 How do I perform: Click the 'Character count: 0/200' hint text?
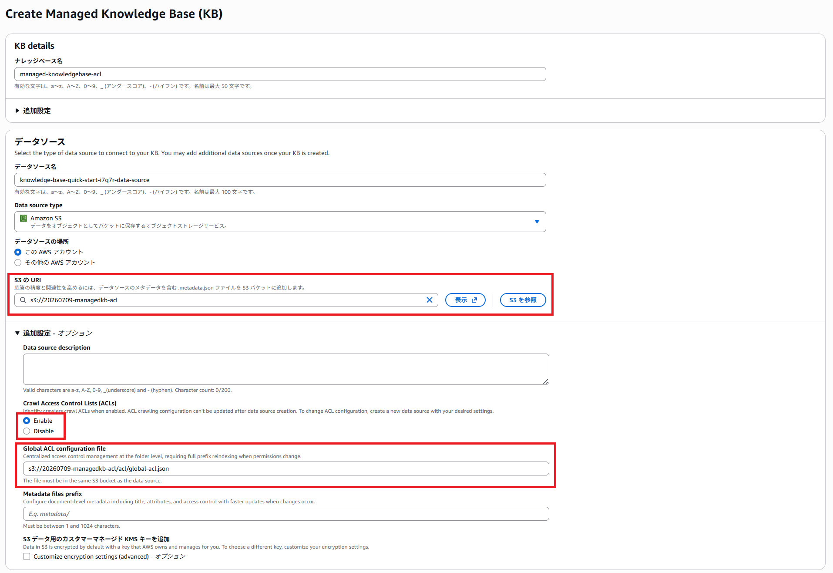tap(203, 390)
